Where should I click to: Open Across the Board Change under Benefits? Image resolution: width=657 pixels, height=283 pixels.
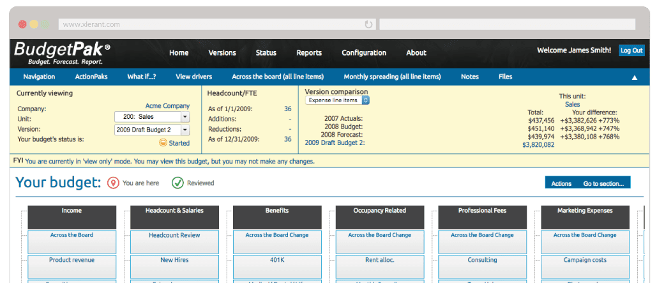click(277, 242)
